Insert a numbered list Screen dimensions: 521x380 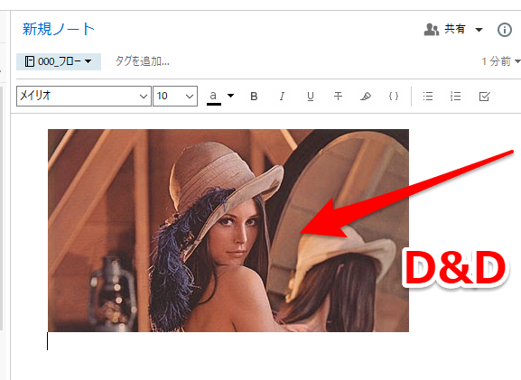pos(456,97)
